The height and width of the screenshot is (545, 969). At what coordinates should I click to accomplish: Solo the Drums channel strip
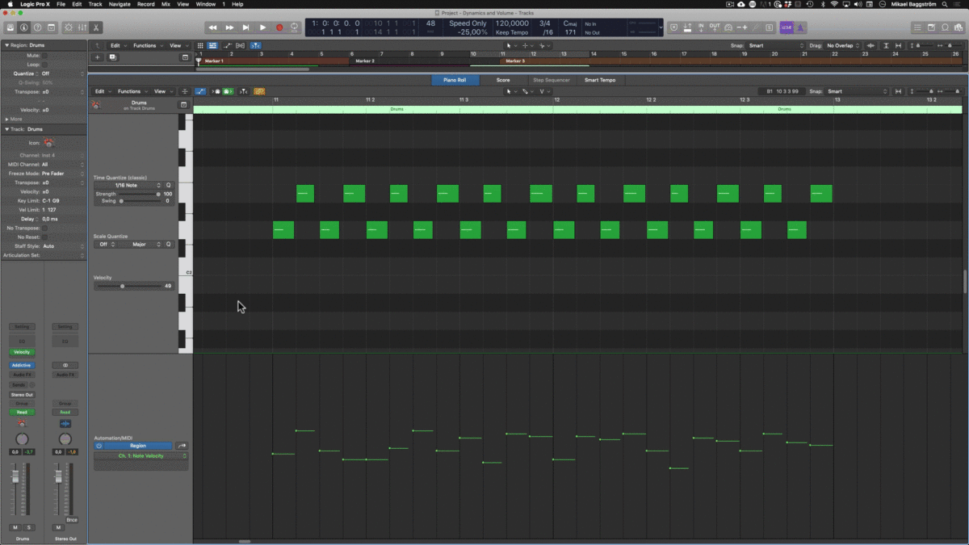click(29, 527)
